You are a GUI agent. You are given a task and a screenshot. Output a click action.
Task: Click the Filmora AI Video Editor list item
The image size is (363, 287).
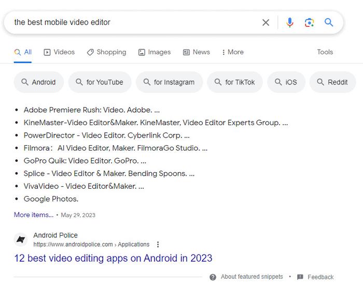pos(116,148)
